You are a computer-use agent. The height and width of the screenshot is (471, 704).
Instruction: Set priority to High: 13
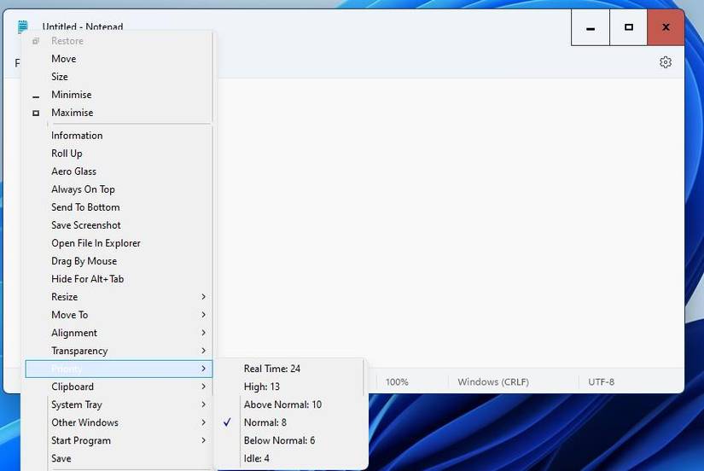[290, 387]
